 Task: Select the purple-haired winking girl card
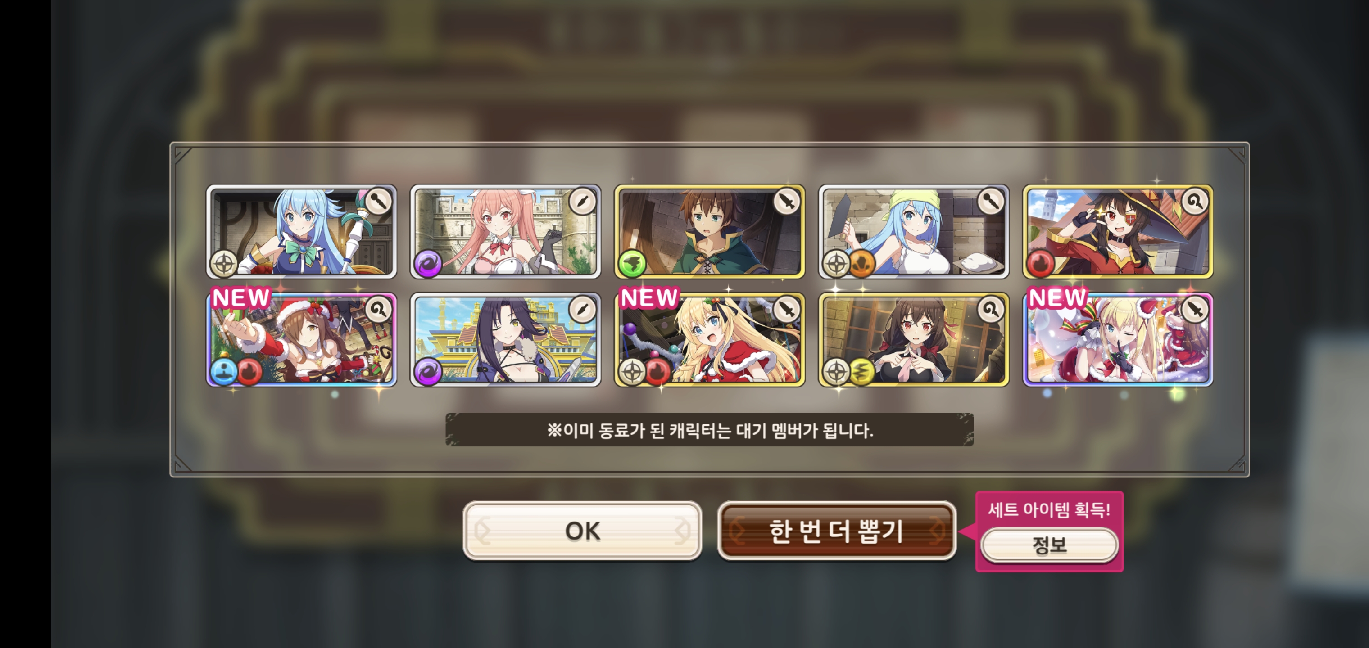click(505, 340)
